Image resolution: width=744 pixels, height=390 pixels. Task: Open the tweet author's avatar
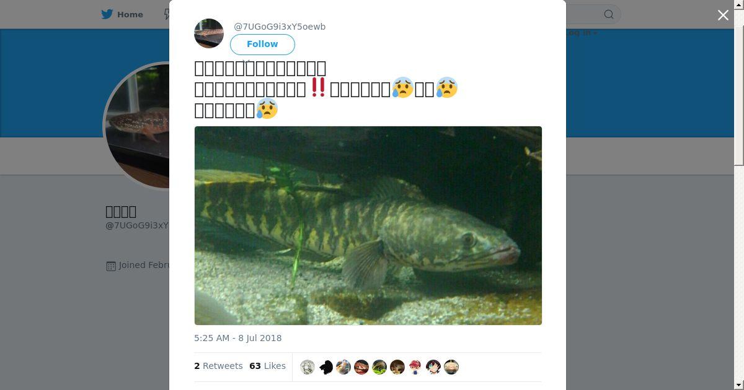(209, 33)
